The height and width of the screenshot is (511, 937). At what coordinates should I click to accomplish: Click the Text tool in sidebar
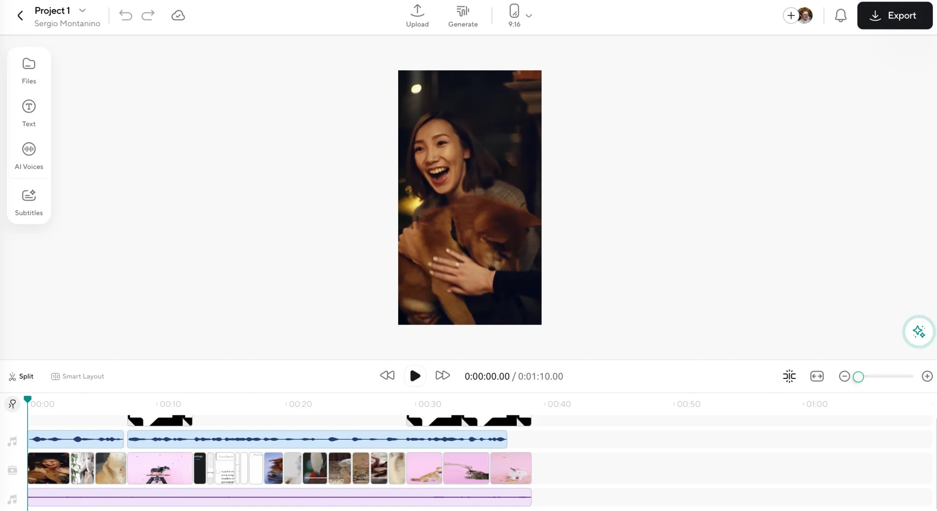(x=28, y=113)
